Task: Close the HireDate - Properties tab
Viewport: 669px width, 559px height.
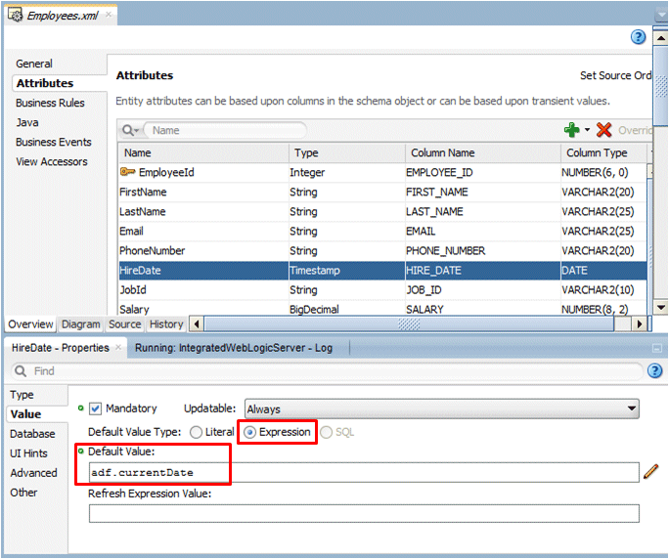Action: (118, 347)
